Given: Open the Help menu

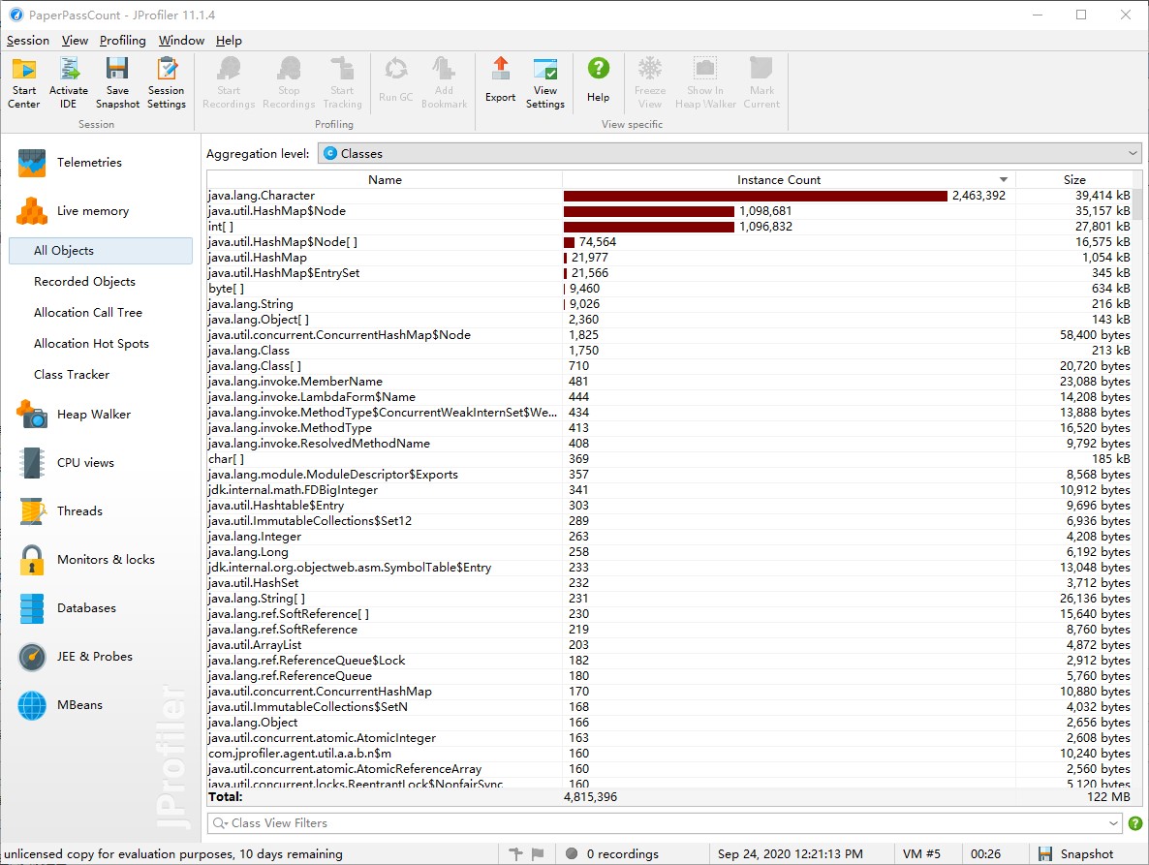Looking at the screenshot, I should click(229, 41).
